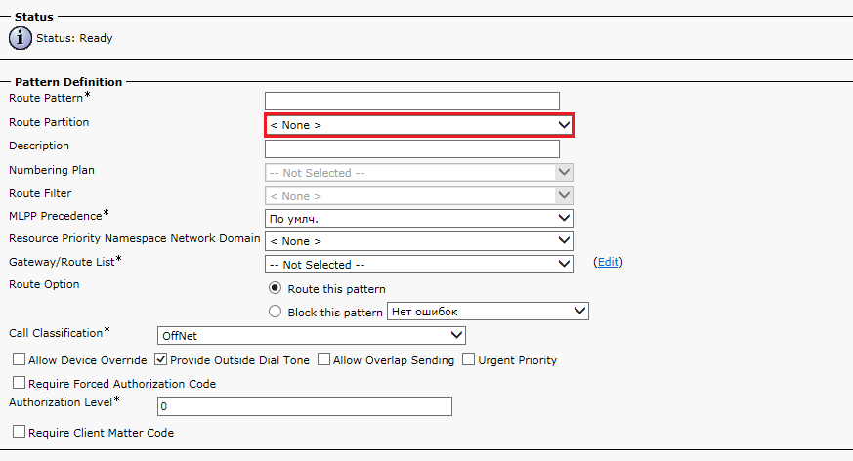Expand the MLPP Precedence dropdown
Screen dimensions: 853x461
coord(418,218)
